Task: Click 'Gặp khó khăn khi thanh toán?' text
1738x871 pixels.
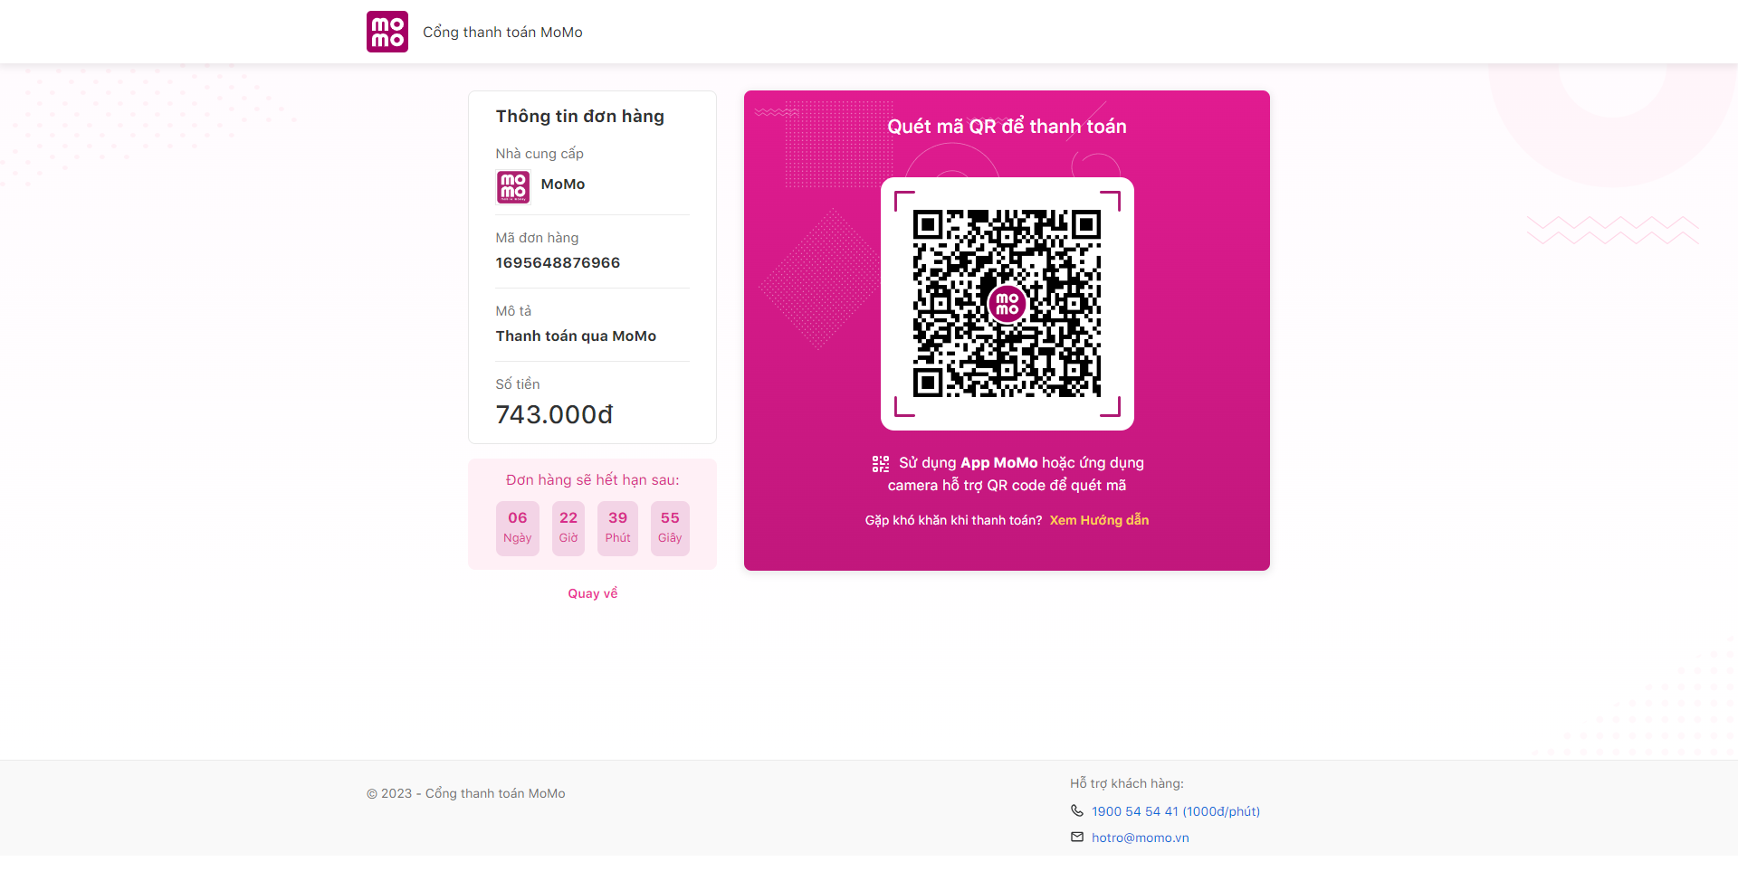Action: (x=953, y=520)
